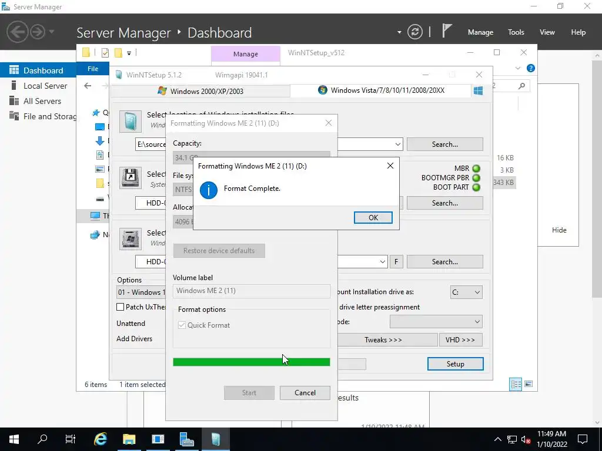Click the boot drive floppy icon
602x451 pixels.
(130, 178)
